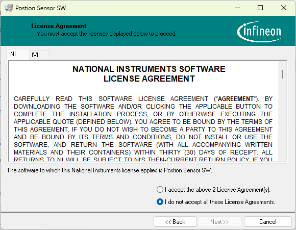The width and height of the screenshot is (296, 230).
Task: Click the note naming Postion Sensor SW
Action: (x=110, y=170)
